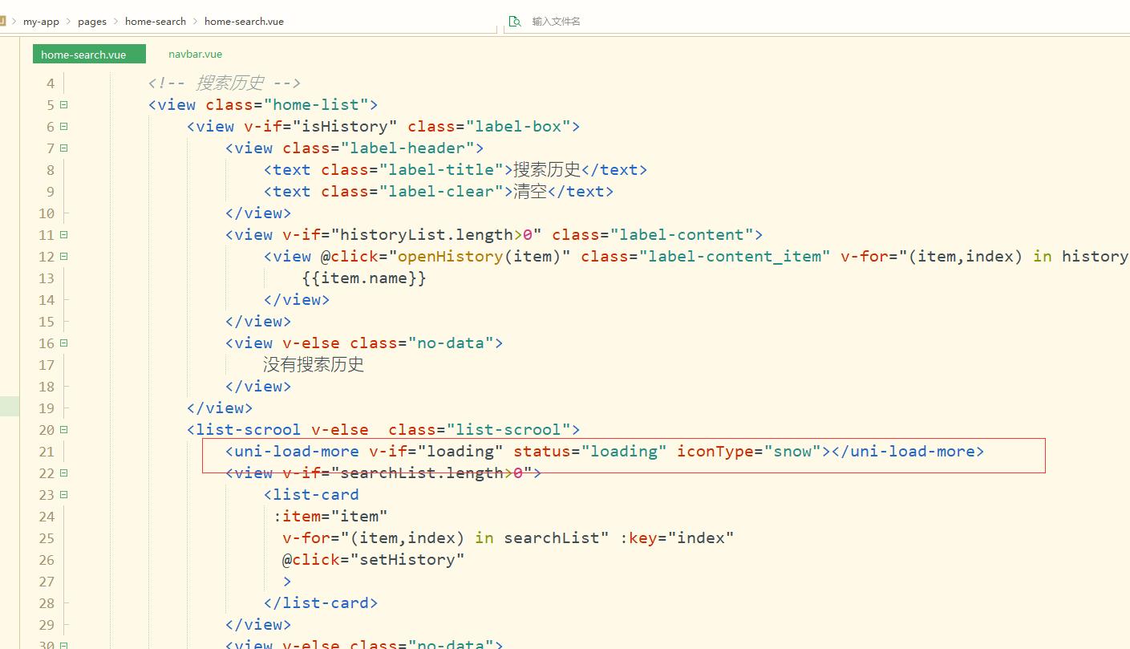
Task: Click the list-card opening tag on line 23
Action: pyautogui.click(x=311, y=494)
